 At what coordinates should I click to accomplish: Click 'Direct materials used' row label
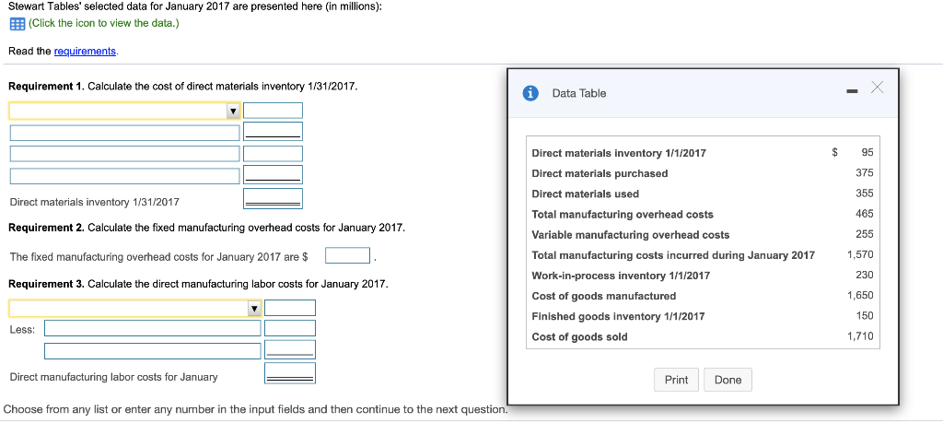(585, 194)
